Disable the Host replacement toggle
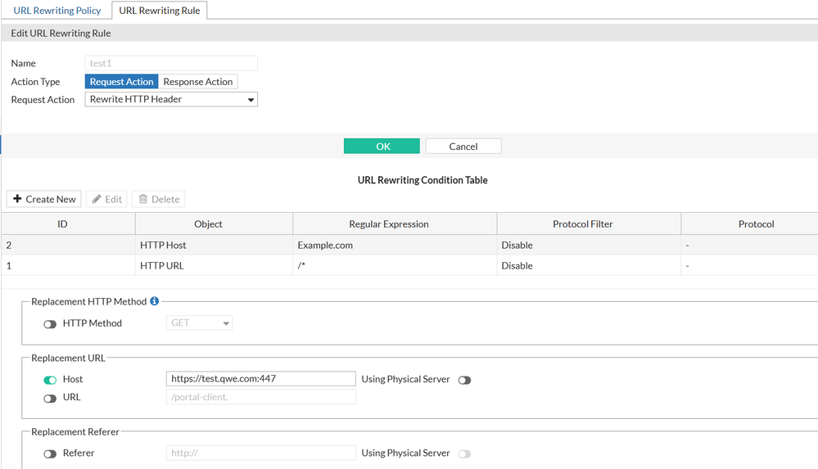 [x=50, y=380]
